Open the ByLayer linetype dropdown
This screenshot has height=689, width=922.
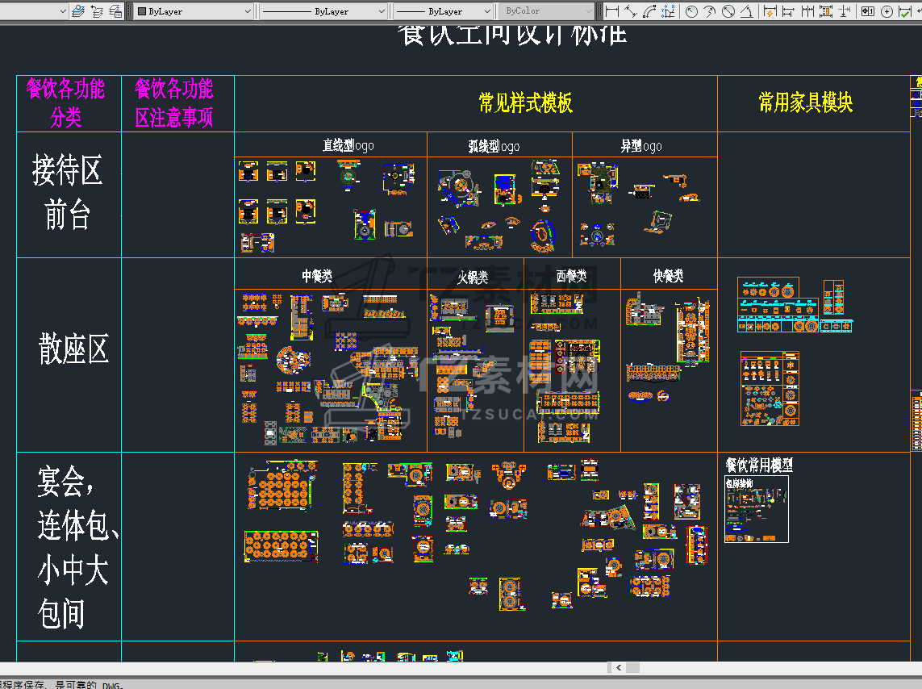coord(323,10)
